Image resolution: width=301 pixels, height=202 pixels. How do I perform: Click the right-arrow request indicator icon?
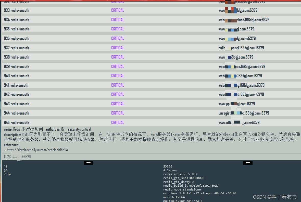(x=88, y=162)
